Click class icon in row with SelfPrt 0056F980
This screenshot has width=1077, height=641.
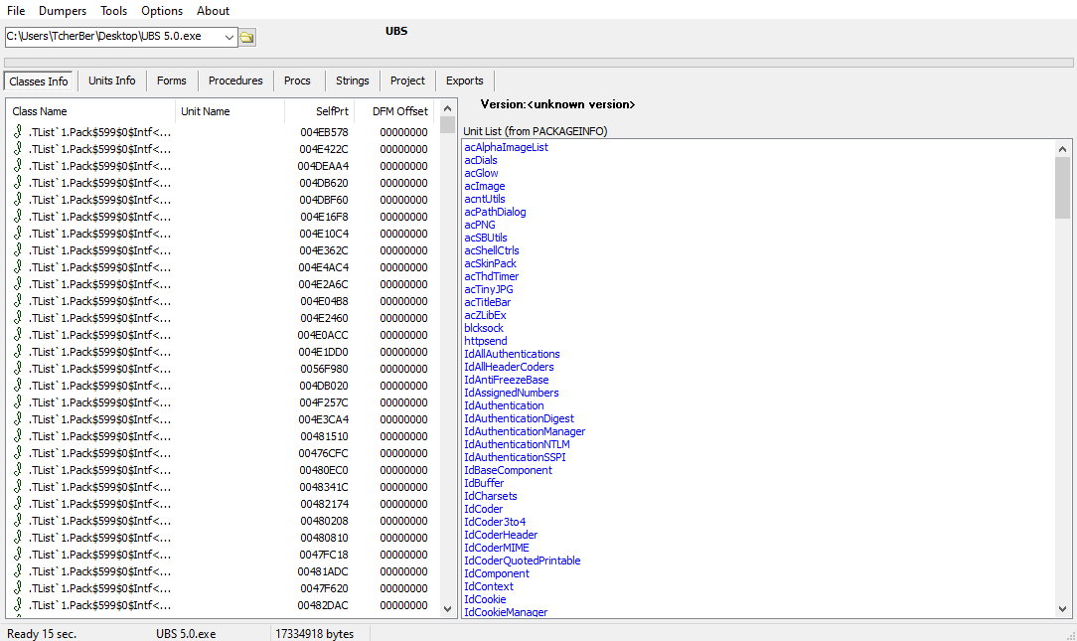click(x=18, y=369)
